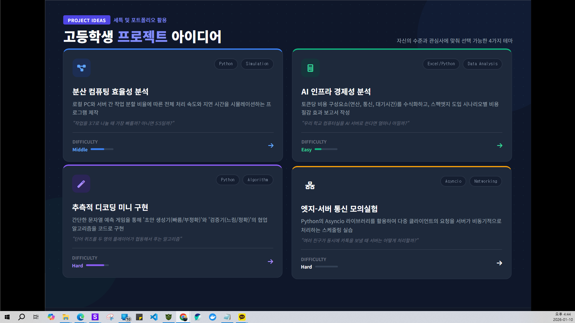575x323 pixels.
Task: Click the Easy difficulty progress bar
Action: (326, 149)
